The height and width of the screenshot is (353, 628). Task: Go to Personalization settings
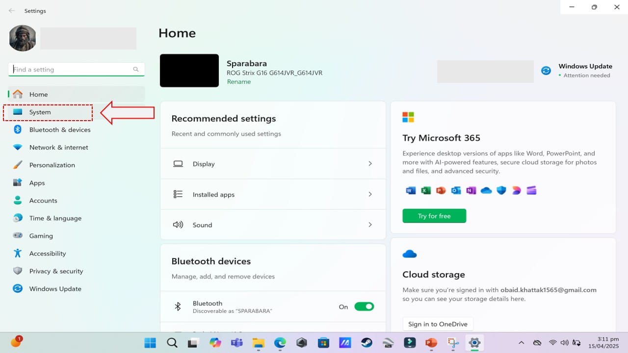pyautogui.click(x=76, y=165)
